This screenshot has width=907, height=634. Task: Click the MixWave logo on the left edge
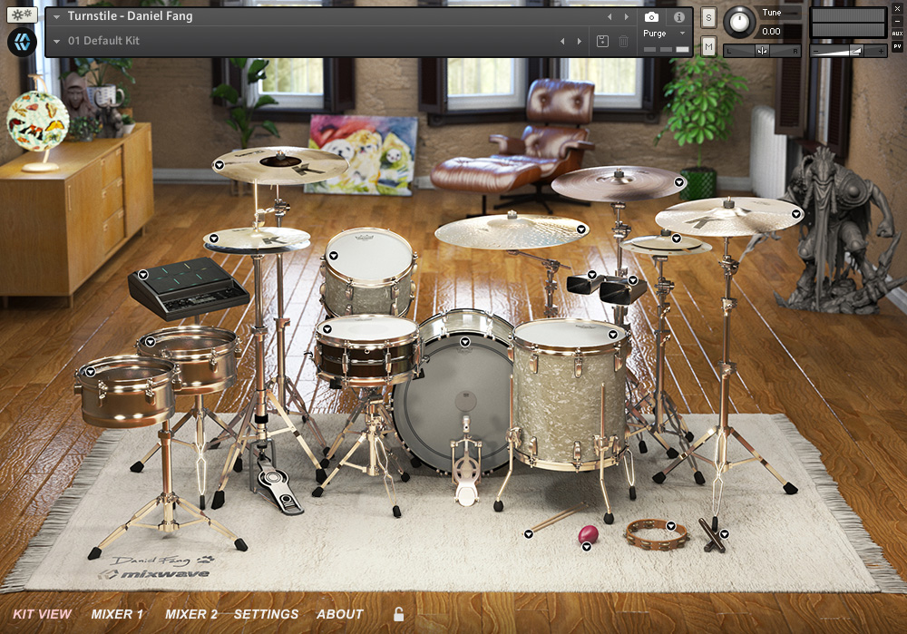[x=21, y=42]
